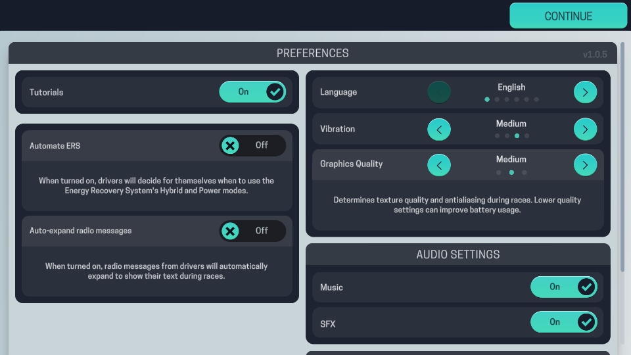
Task: Enable the Automate ERS toggle
Action: [252, 145]
